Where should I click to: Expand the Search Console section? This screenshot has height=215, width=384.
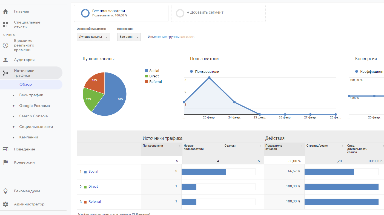pos(13,117)
